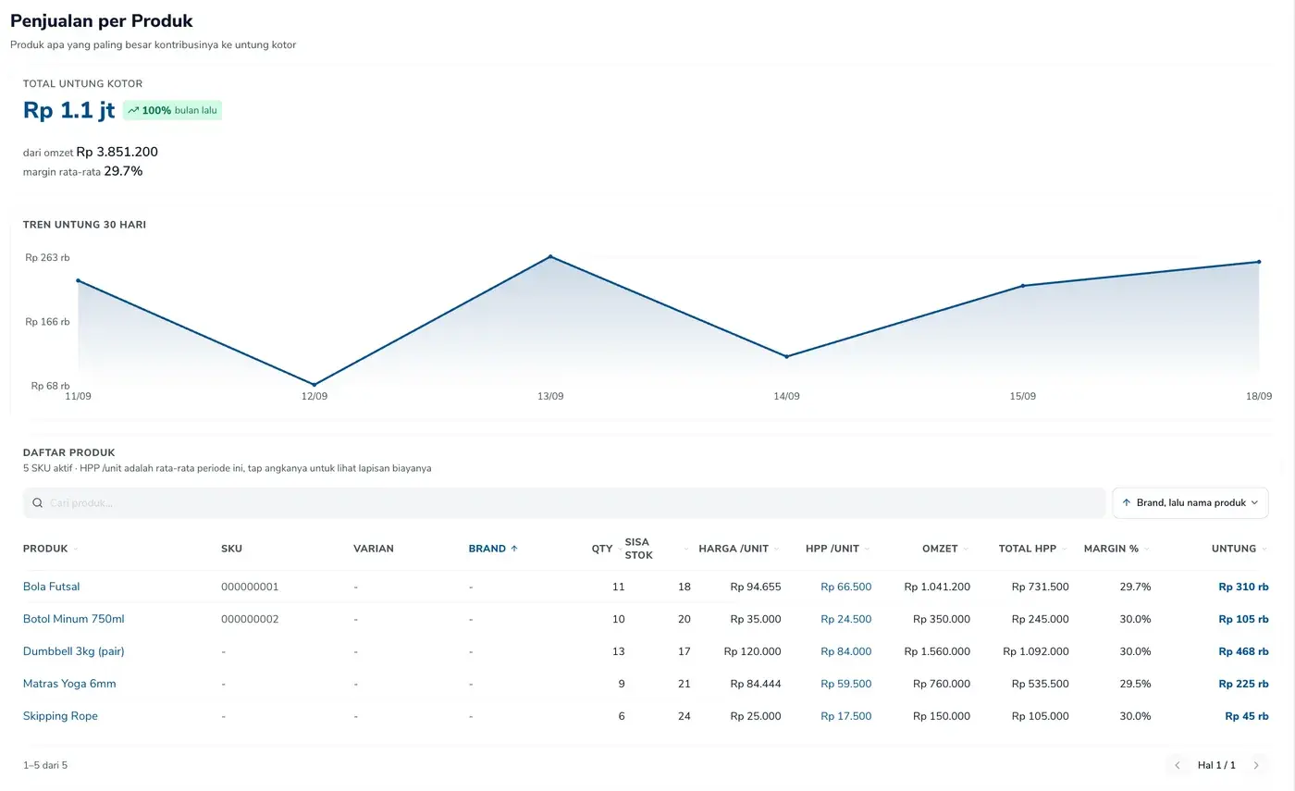The image size is (1295, 791).
Task: Open the Matras Yoga 6mm product
Action: click(x=69, y=684)
